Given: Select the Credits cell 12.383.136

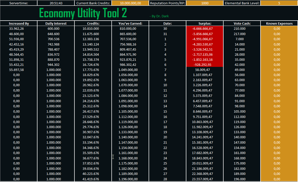Looking at the screenshot, I should pos(91,39).
